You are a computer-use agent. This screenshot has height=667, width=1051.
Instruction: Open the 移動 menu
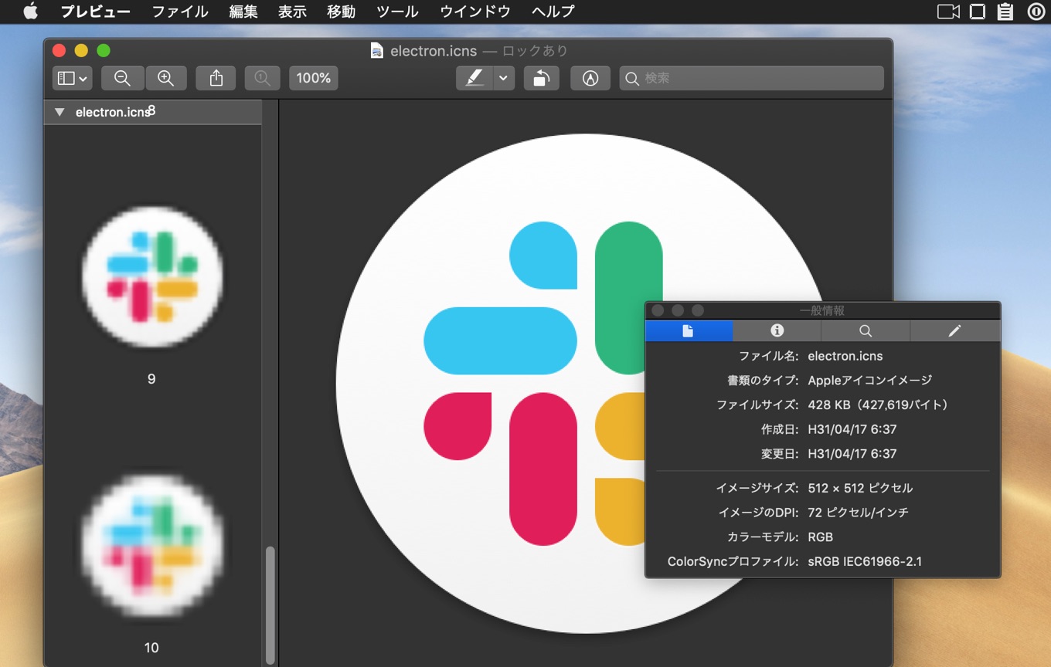point(341,12)
